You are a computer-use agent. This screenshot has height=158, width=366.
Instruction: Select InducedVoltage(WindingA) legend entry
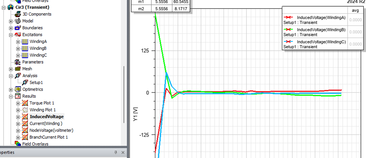[321, 17]
